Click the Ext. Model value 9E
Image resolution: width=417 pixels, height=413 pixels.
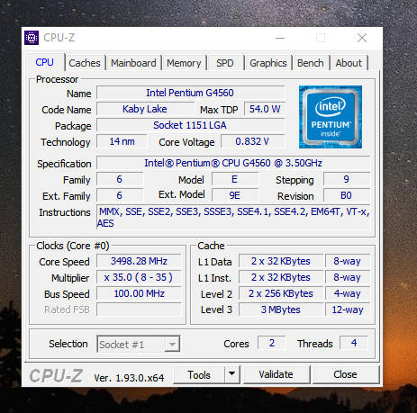click(235, 195)
